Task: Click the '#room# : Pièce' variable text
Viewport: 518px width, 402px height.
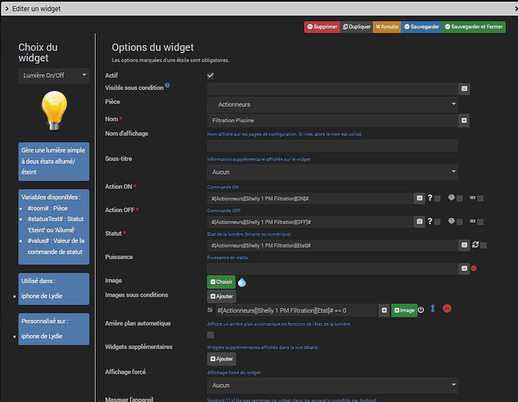Action: 47,208
